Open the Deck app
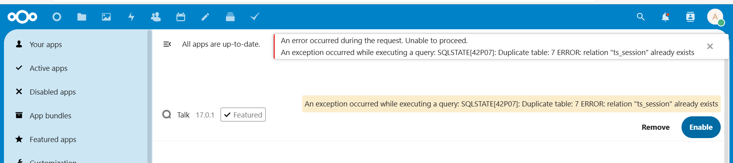This screenshot has height=163, width=733. point(230,17)
